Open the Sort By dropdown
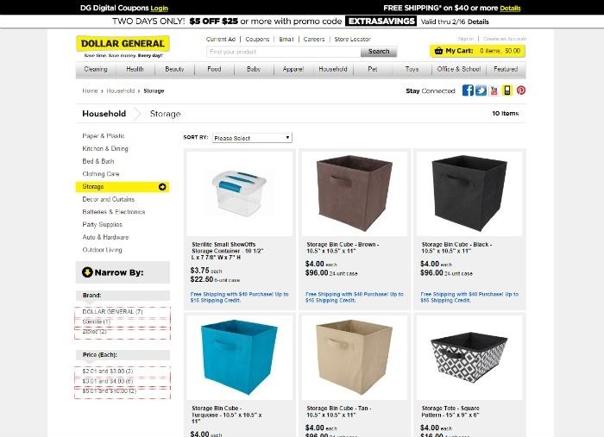This screenshot has width=604, height=437. [x=252, y=138]
